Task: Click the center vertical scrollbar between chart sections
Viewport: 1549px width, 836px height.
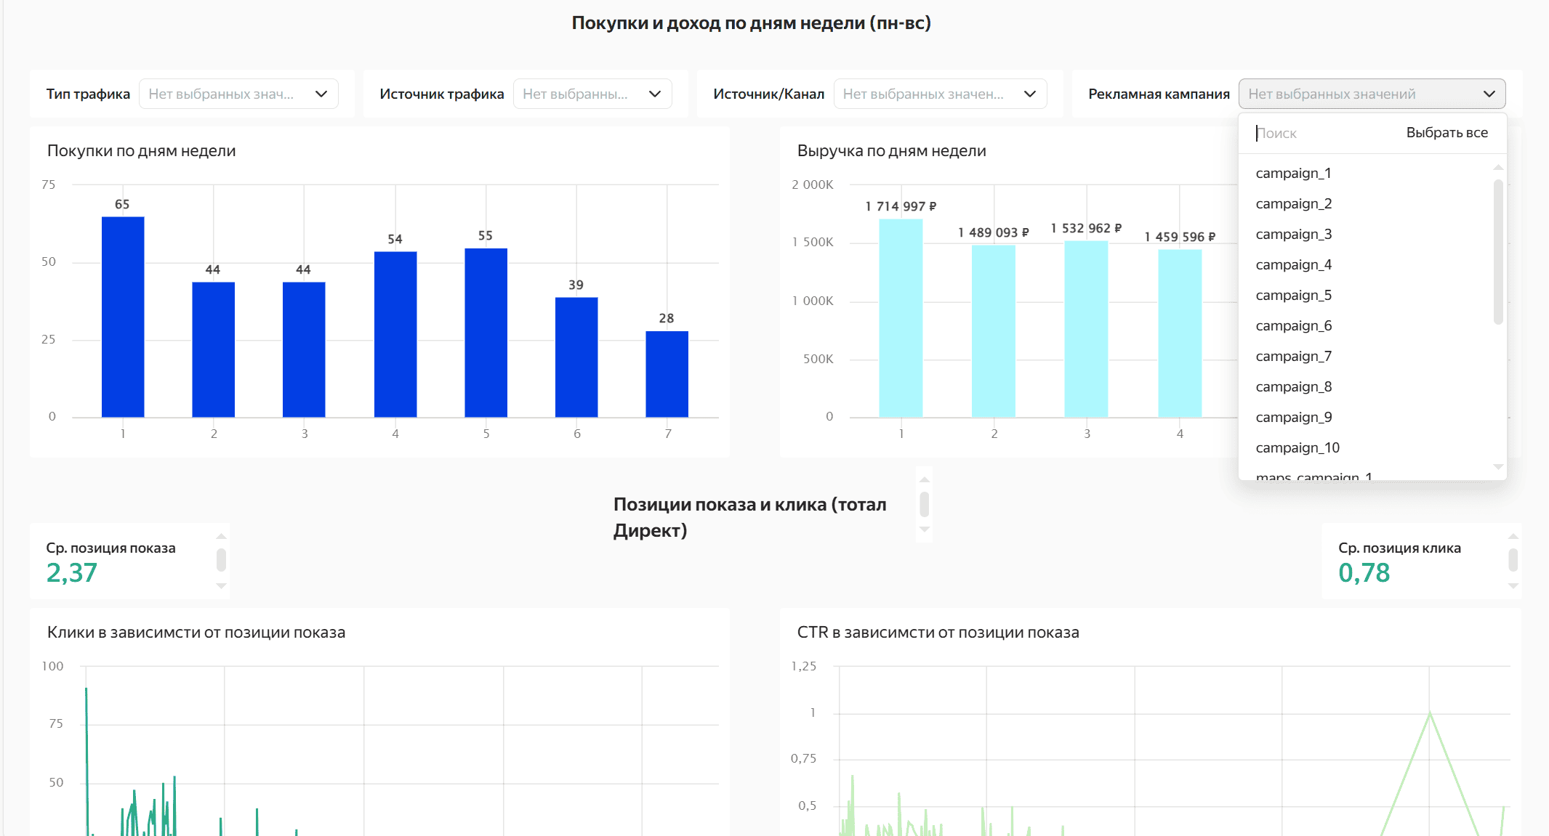Action: pyautogui.click(x=925, y=504)
